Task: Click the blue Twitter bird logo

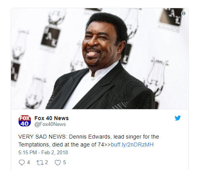Action: [178, 118]
